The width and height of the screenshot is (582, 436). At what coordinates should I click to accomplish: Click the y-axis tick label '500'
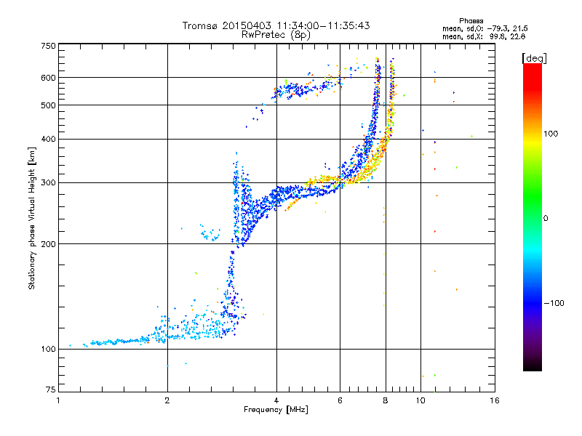point(48,105)
